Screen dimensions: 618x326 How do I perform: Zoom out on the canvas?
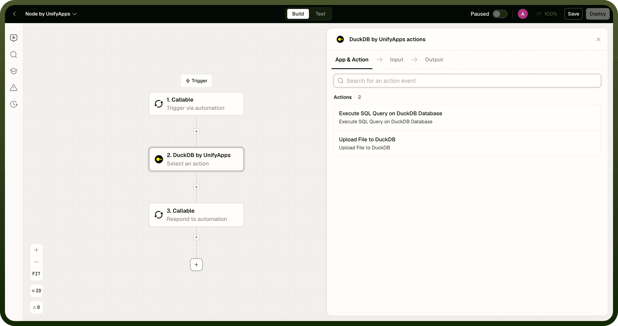click(x=36, y=262)
